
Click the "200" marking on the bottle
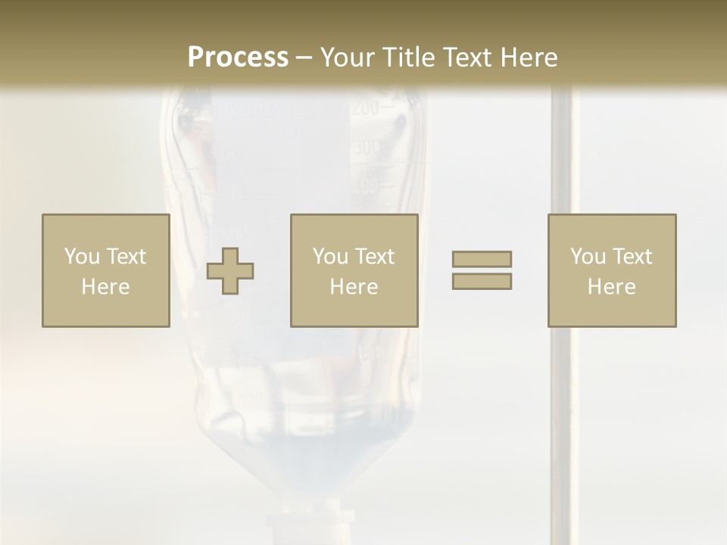click(365, 108)
